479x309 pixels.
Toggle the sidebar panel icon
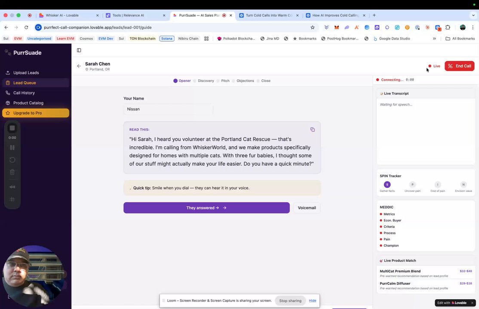coord(79,50)
